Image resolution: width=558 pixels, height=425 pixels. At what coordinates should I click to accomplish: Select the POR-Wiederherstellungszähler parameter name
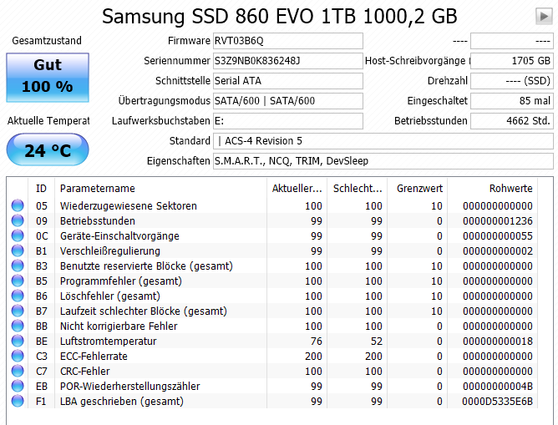click(129, 387)
